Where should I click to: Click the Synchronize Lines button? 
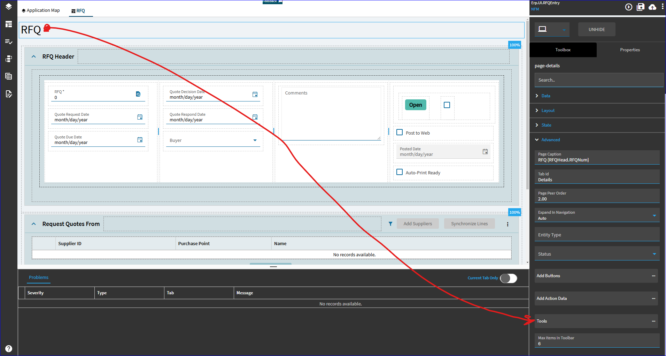click(469, 224)
